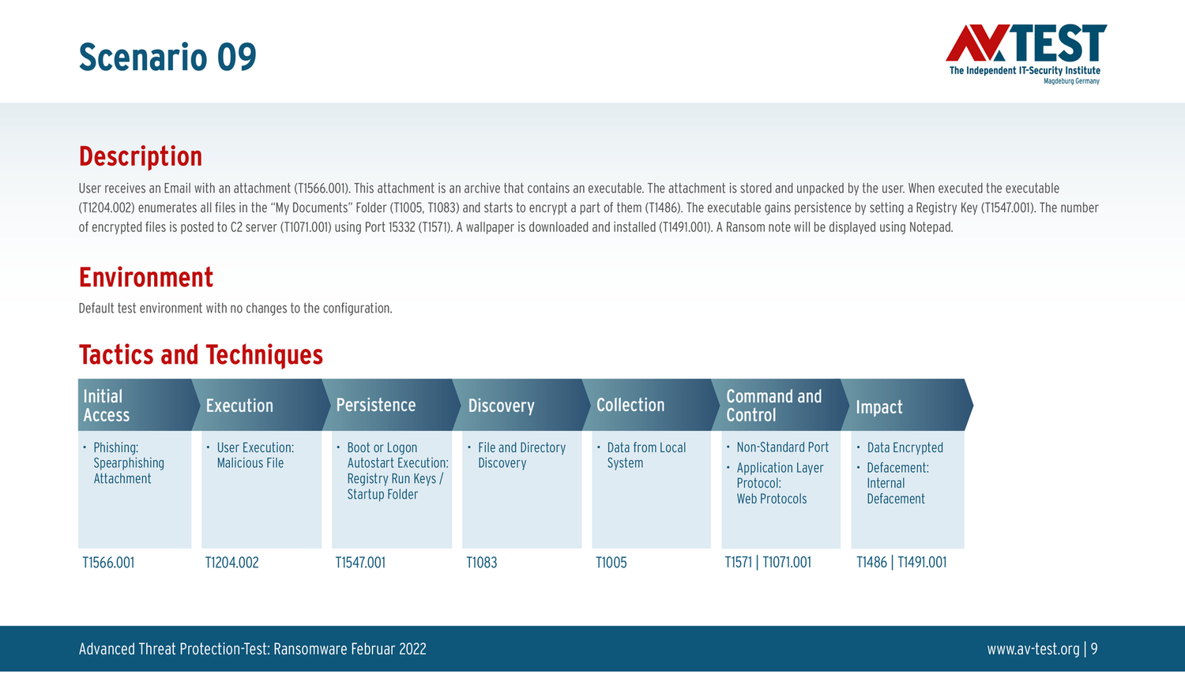Click technique ID T1204.002 under the table
This screenshot has height=685, width=1185.
point(231,563)
